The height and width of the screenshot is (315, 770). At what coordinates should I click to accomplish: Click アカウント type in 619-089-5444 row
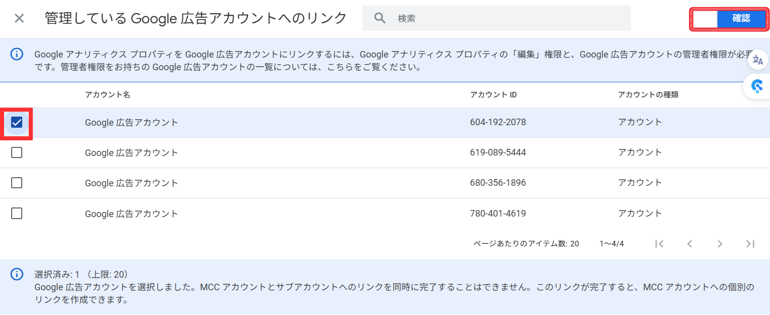click(x=640, y=152)
